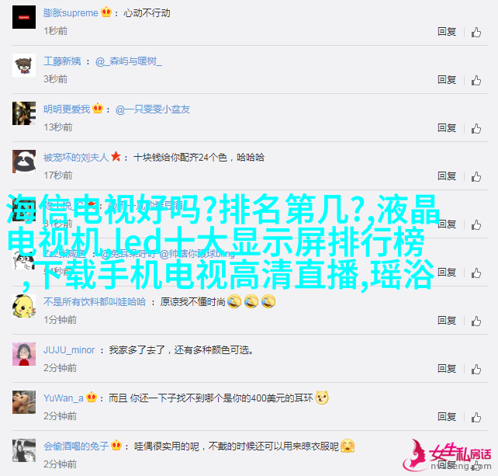Open the panda avatar of 被宠坏的刘夫人
The width and height of the screenshot is (498, 476).
(24, 162)
